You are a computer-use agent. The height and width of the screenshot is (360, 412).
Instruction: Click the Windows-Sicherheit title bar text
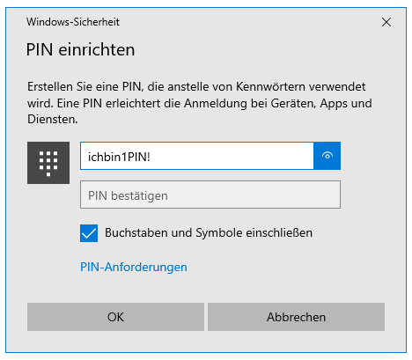click(73, 22)
